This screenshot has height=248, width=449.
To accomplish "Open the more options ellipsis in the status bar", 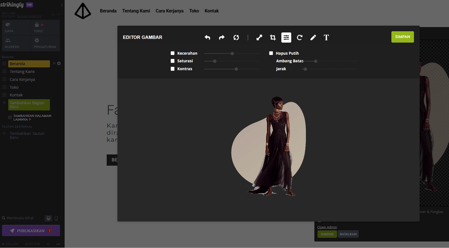I will pos(58,244).
